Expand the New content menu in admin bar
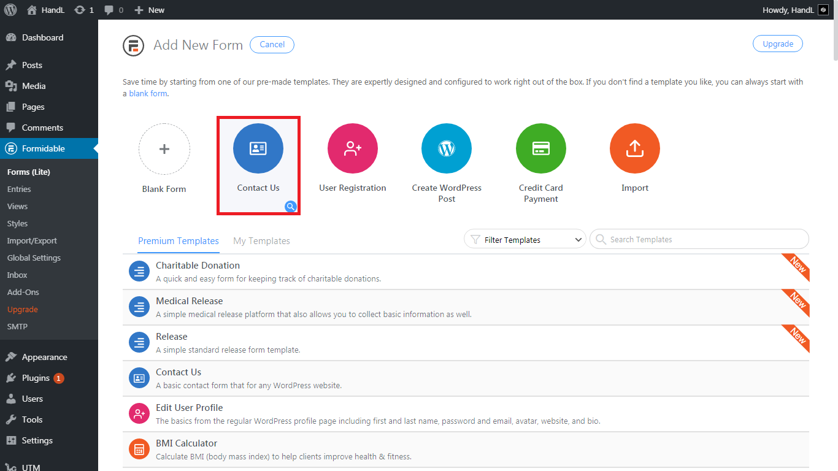This screenshot has width=838, height=471. (x=150, y=10)
